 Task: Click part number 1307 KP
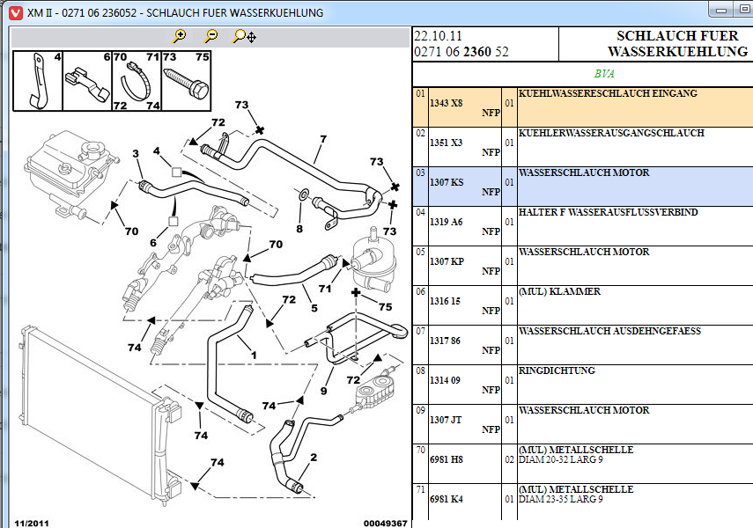[447, 261]
